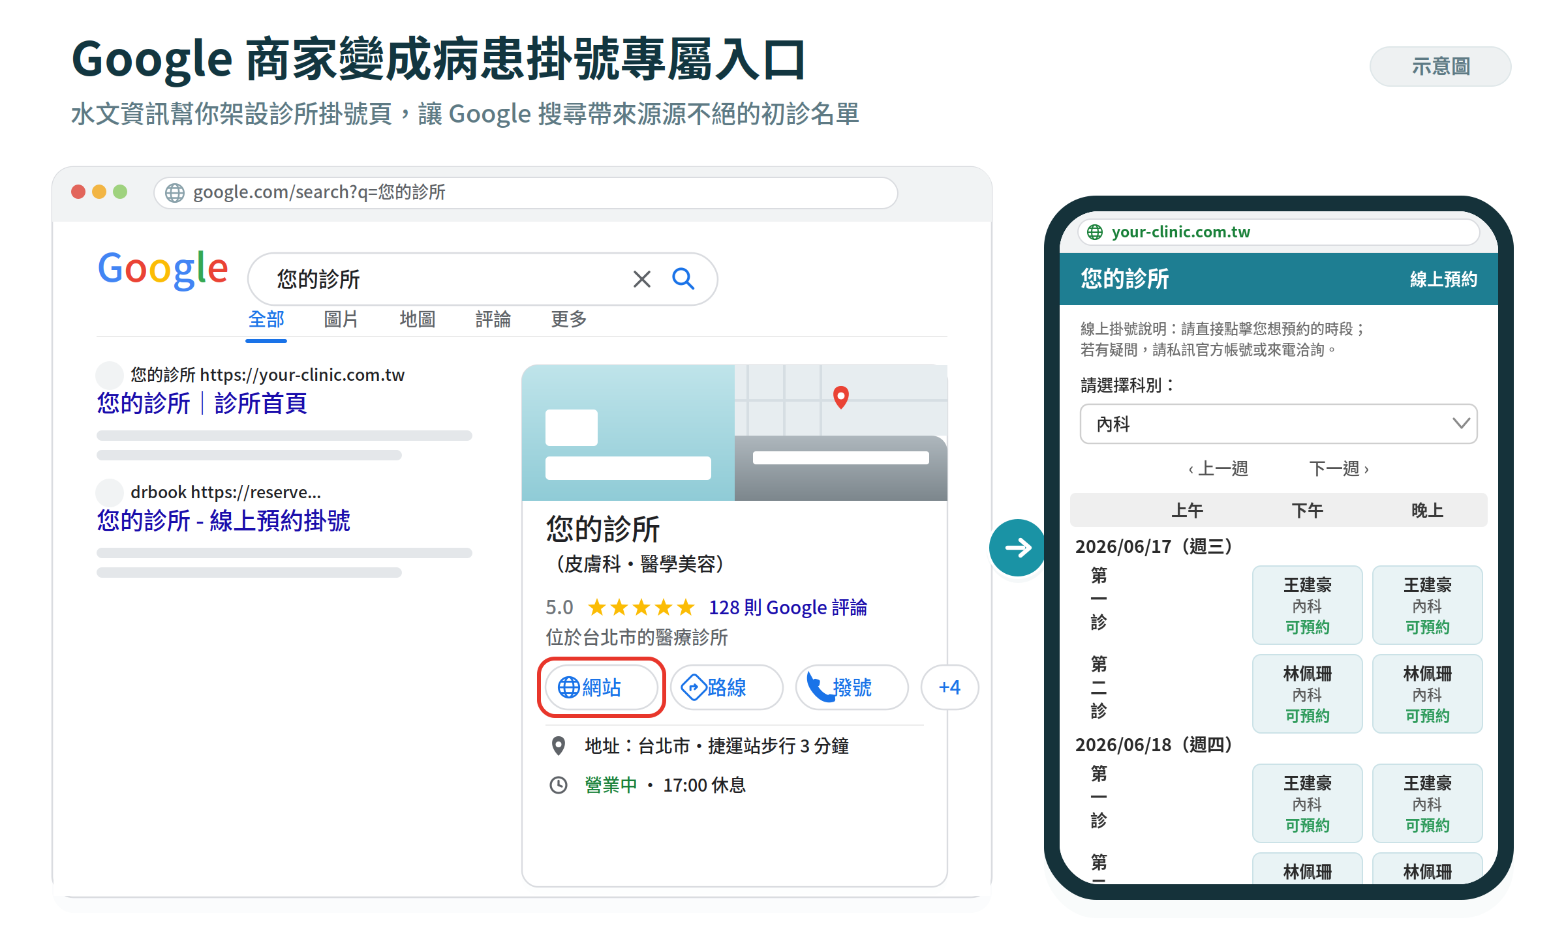Image resolution: width=1566 pixels, height=939 pixels.
Task: Open the 網站 website button
Action: 602,687
